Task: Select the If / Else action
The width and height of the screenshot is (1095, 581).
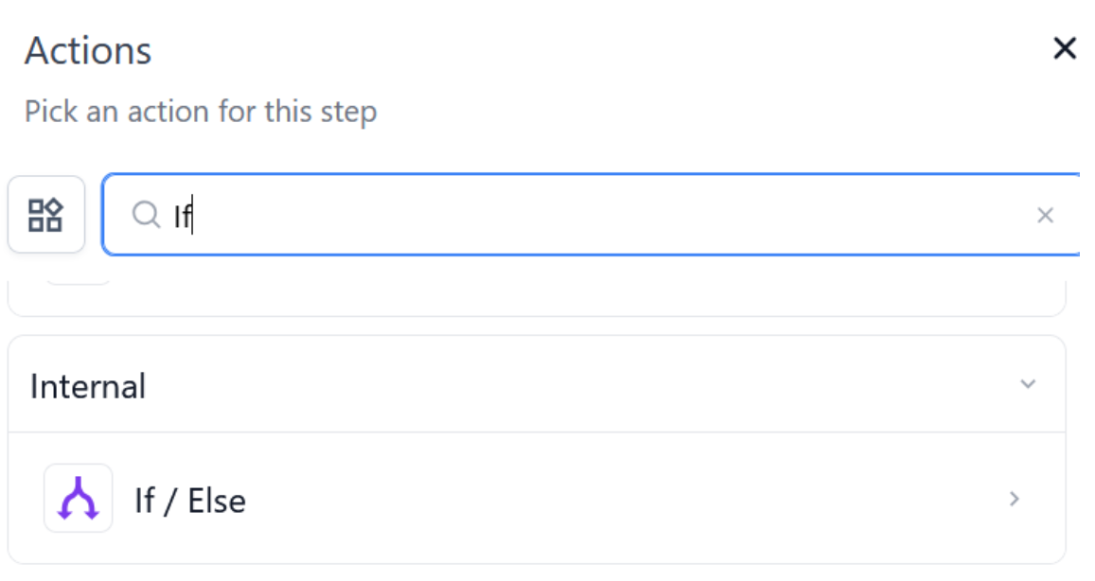Action: [190, 501]
